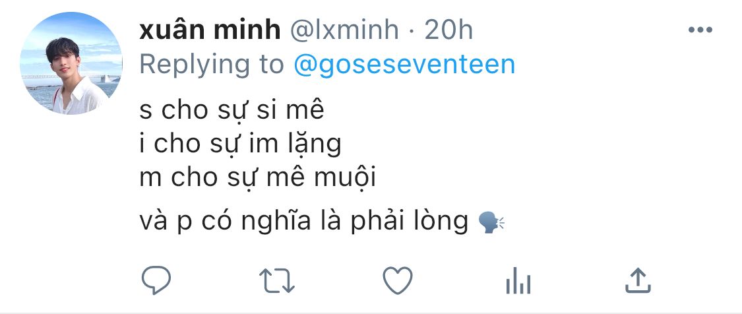The image size is (742, 314).
Task: Visit the @goseseventeen mention link
Action: pos(404,64)
